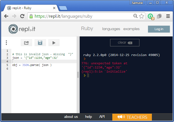Click the '(repl):5:in `initialize'' error line
The image size is (174, 122).
(x=104, y=71)
